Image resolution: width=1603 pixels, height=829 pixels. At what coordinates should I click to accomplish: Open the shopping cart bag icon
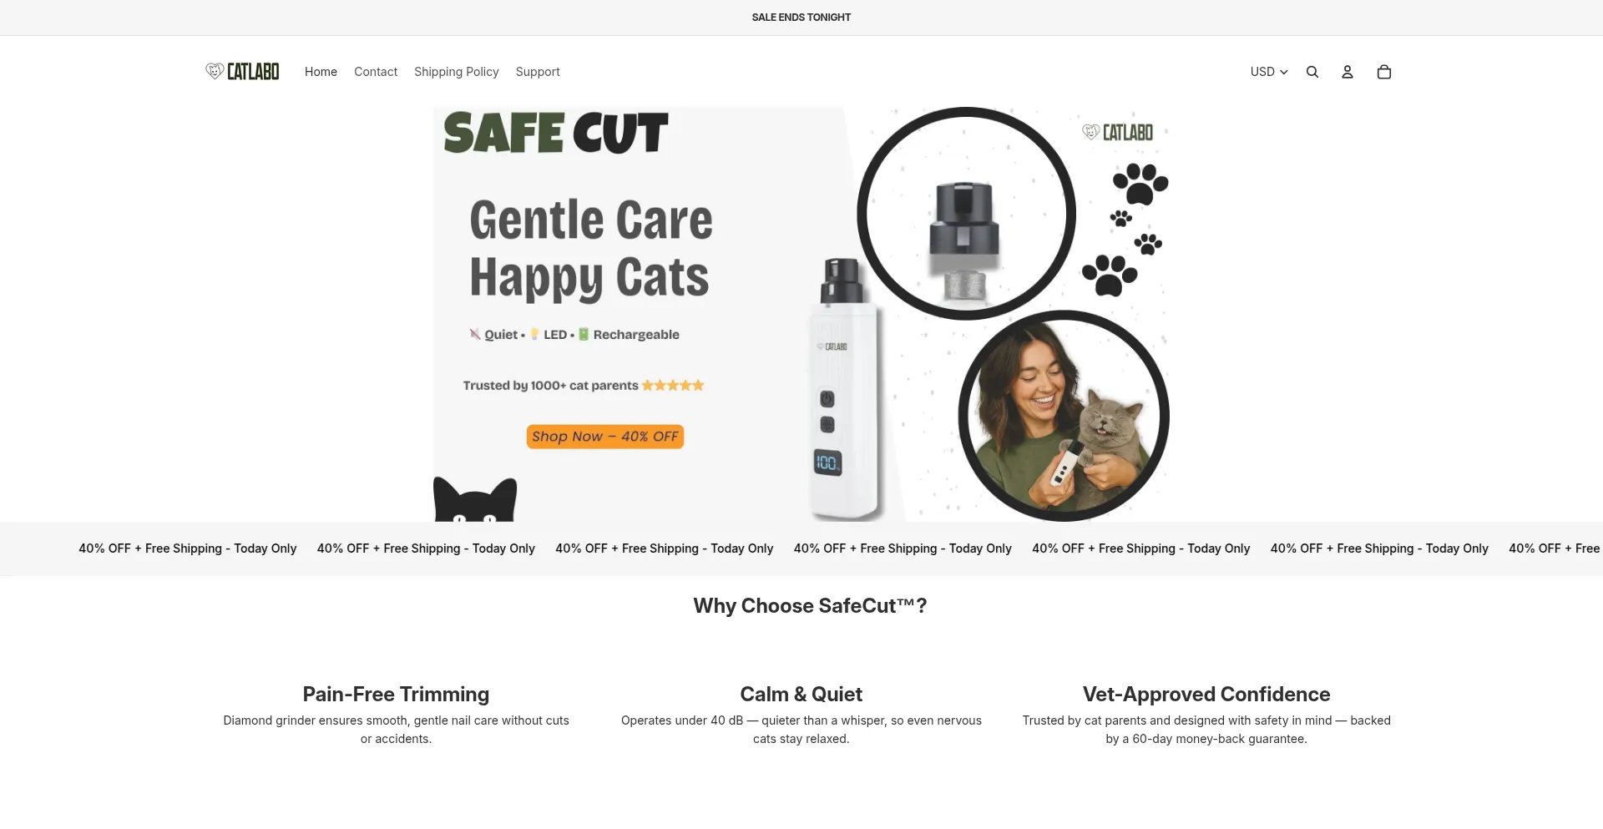tap(1384, 72)
